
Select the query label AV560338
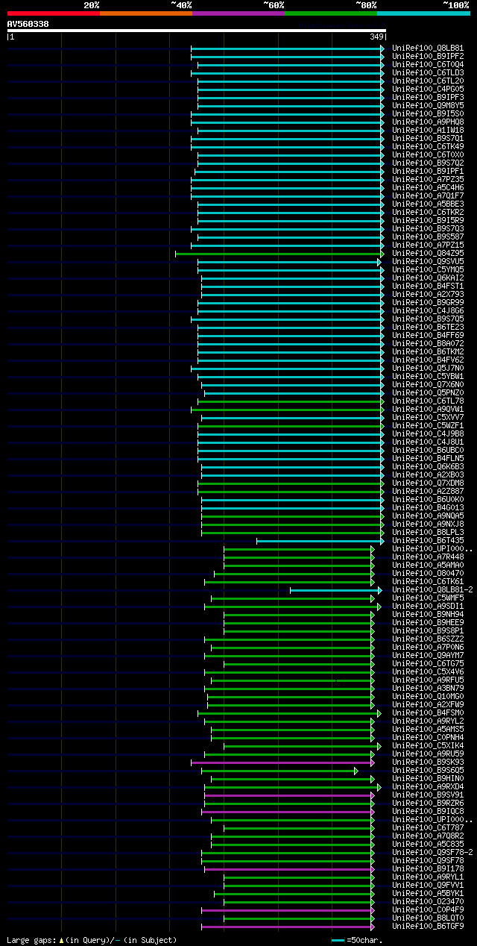pyautogui.click(x=28, y=24)
